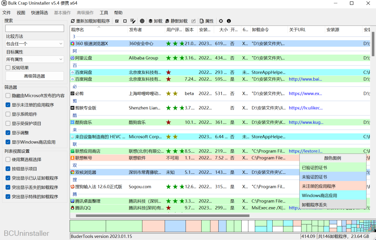Enable 显示受保护项目 checkbox

click(x=8, y=123)
